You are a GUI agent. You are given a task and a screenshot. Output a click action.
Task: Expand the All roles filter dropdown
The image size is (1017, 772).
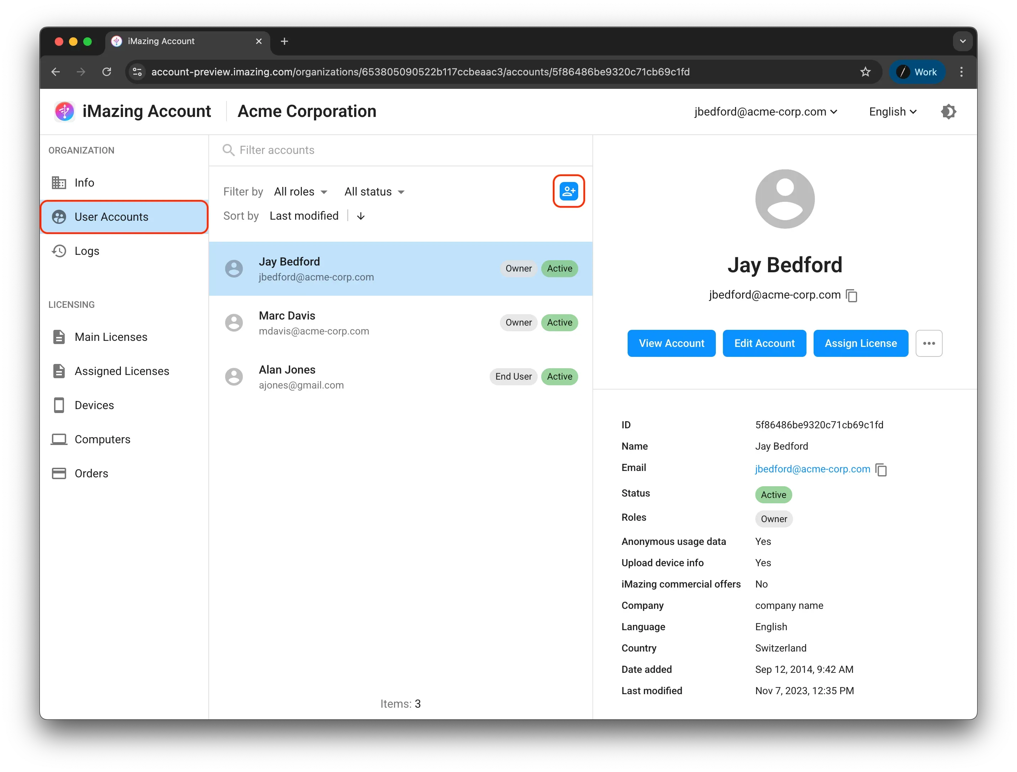pyautogui.click(x=301, y=192)
